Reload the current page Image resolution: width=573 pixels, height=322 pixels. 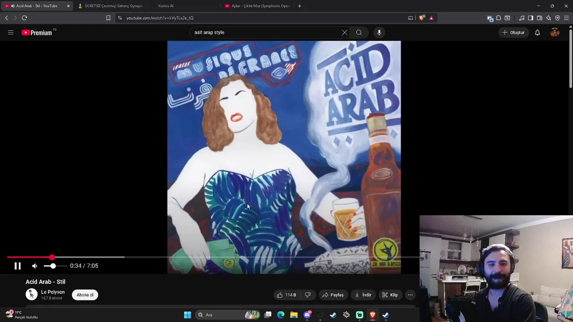point(24,18)
